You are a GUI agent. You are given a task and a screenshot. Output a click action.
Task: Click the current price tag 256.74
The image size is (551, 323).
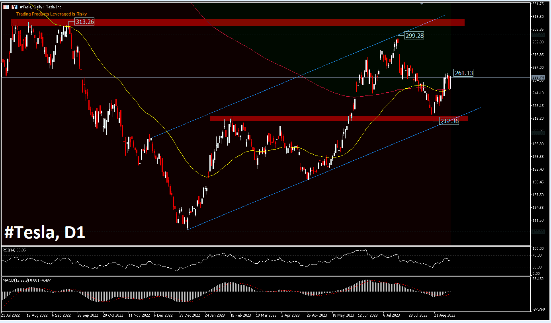[x=539, y=77]
